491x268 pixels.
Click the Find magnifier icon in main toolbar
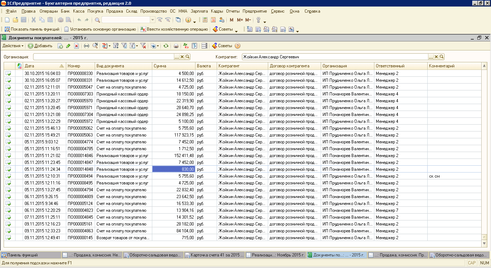pos(97,20)
